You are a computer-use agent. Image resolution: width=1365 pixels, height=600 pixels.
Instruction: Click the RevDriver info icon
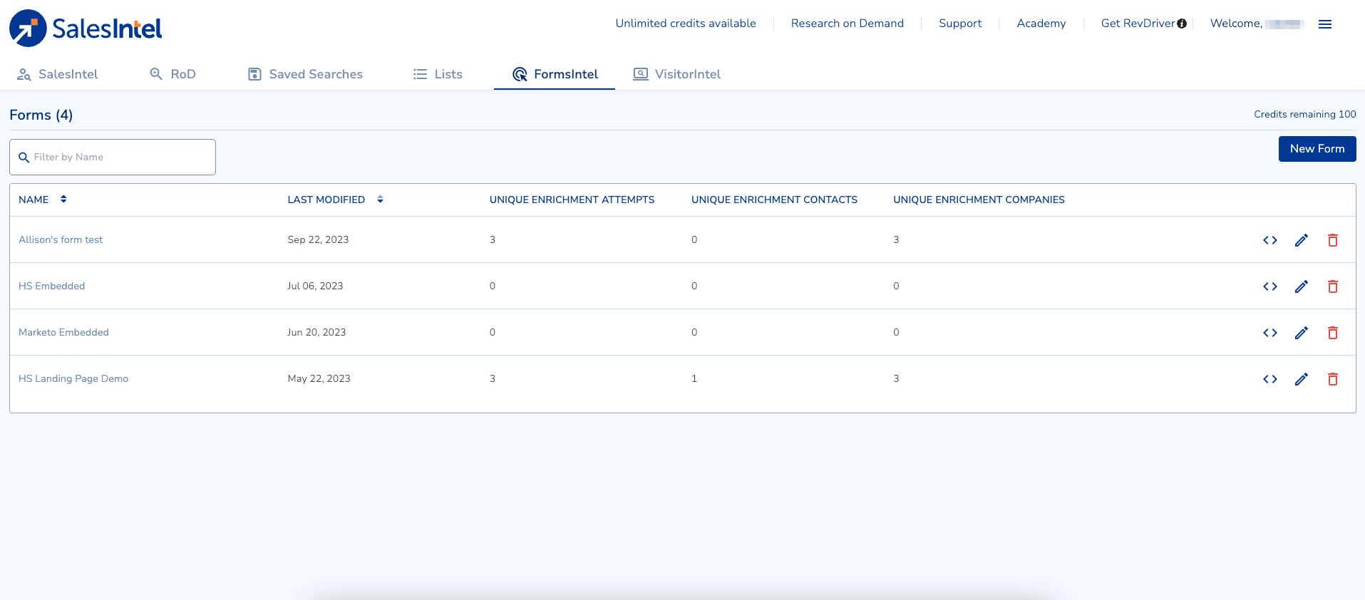pos(1182,24)
